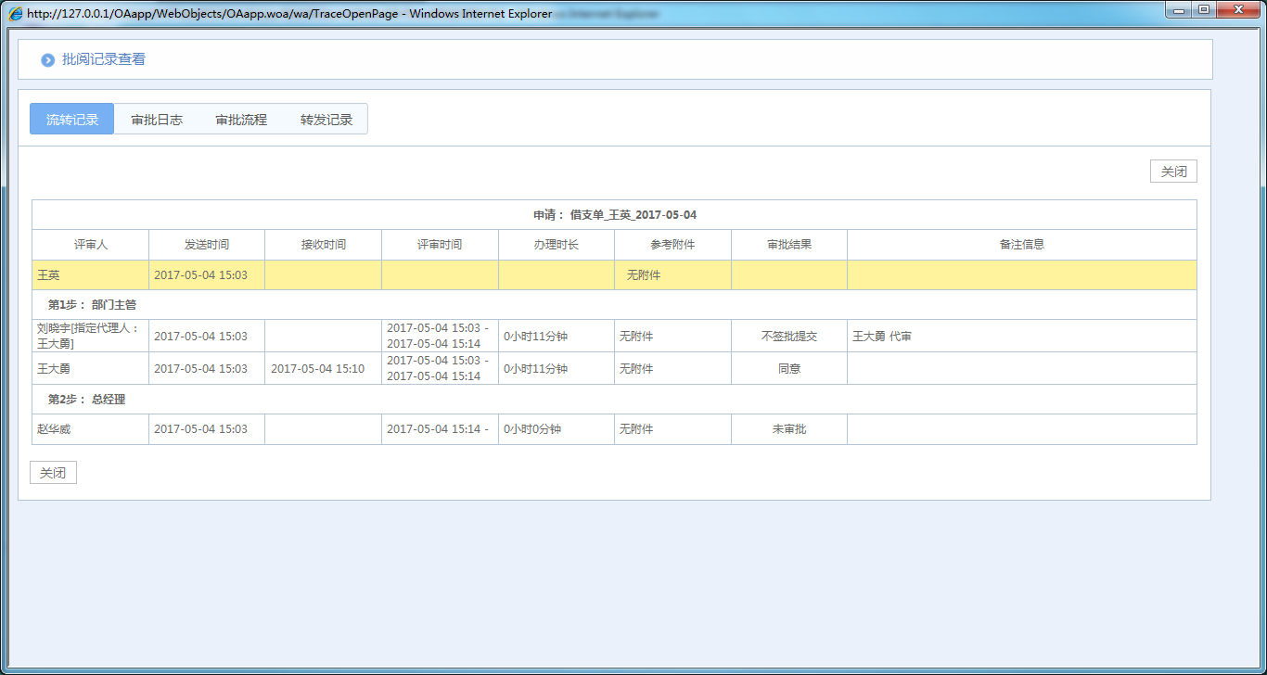Go to the 转发记录 tab
Image resolution: width=1267 pixels, height=675 pixels.
pyautogui.click(x=326, y=120)
